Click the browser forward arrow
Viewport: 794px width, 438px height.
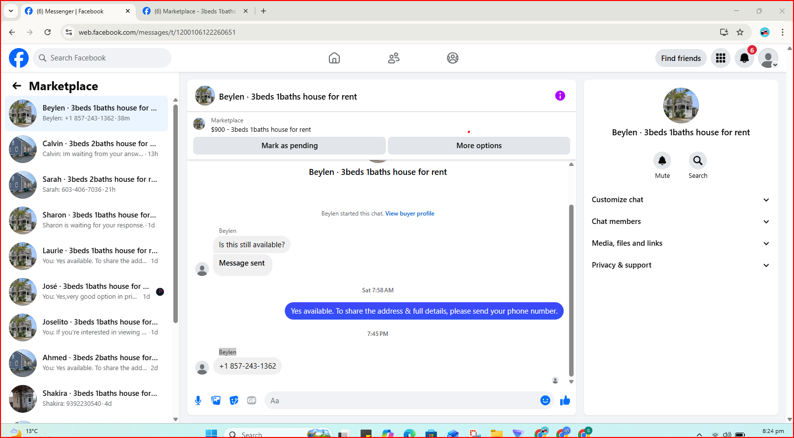pyautogui.click(x=30, y=32)
